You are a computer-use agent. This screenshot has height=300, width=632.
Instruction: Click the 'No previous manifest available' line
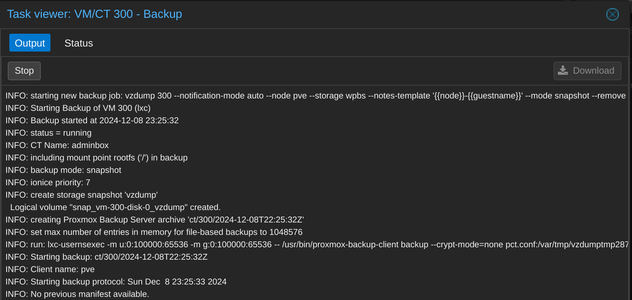coord(77,294)
